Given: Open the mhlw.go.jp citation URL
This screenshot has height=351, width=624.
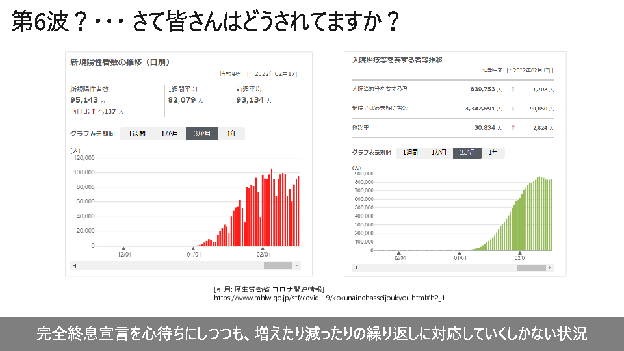Looking at the screenshot, I should [x=329, y=298].
